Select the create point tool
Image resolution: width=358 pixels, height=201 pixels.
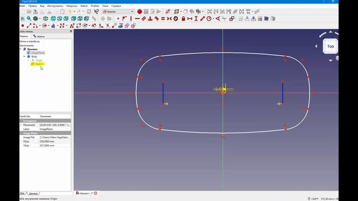pos(22,26)
